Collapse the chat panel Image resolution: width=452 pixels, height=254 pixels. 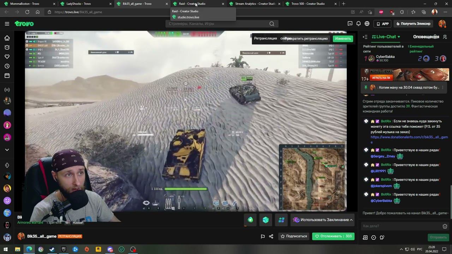pos(365,37)
